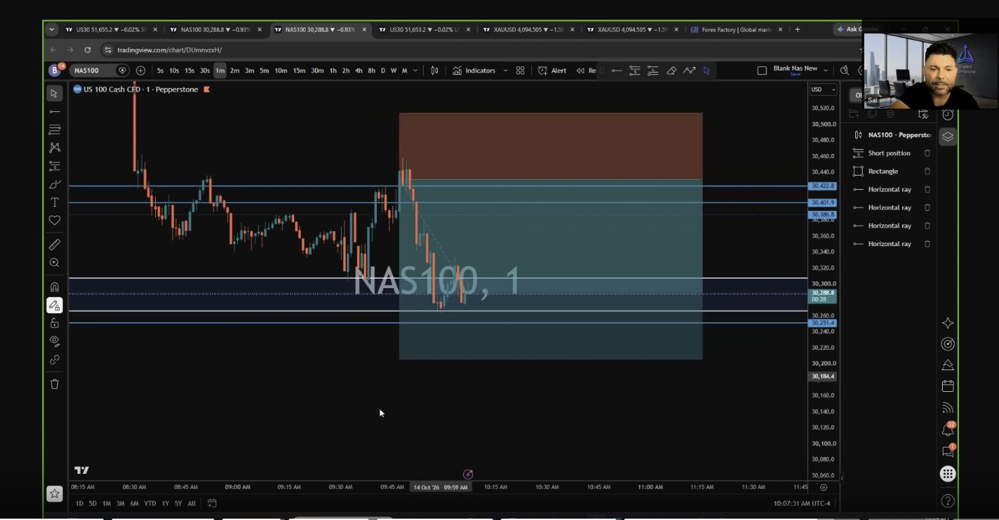This screenshot has height=520, width=999.
Task: Set date range to YTD
Action: (150, 503)
